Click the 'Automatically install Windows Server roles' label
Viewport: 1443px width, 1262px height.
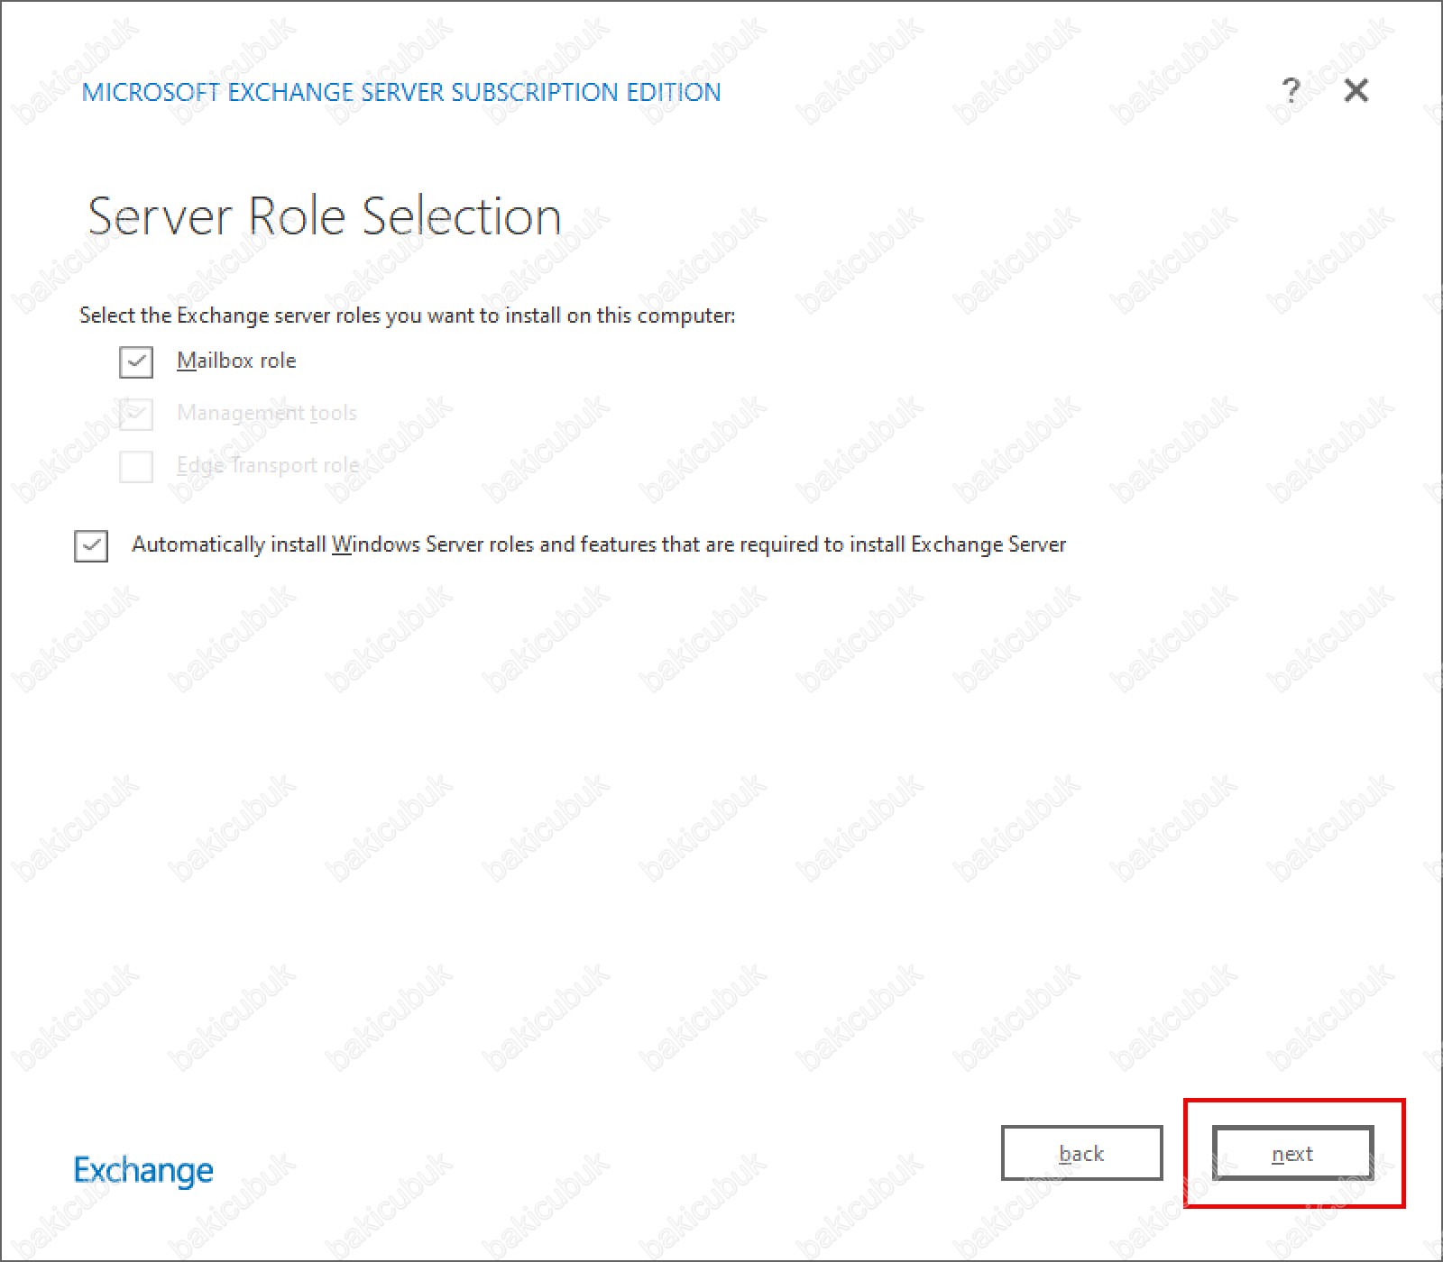tap(599, 544)
